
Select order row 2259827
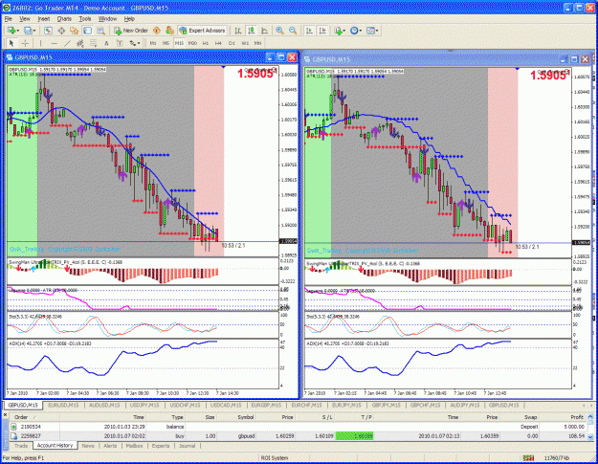[298, 436]
